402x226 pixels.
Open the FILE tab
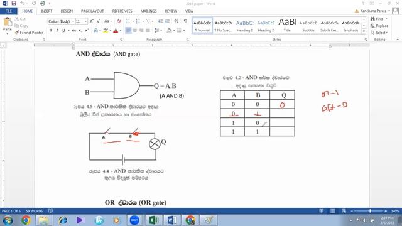(9, 11)
